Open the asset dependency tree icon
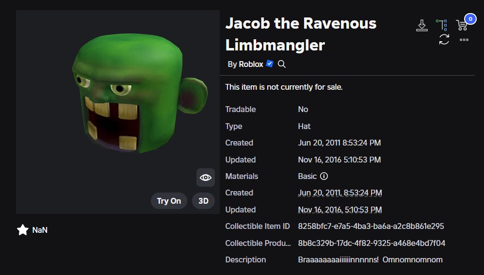The image size is (484, 275). click(442, 25)
